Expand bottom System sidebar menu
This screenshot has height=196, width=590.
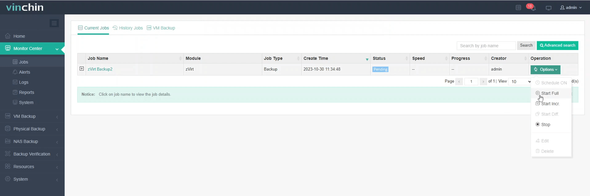tap(32, 179)
